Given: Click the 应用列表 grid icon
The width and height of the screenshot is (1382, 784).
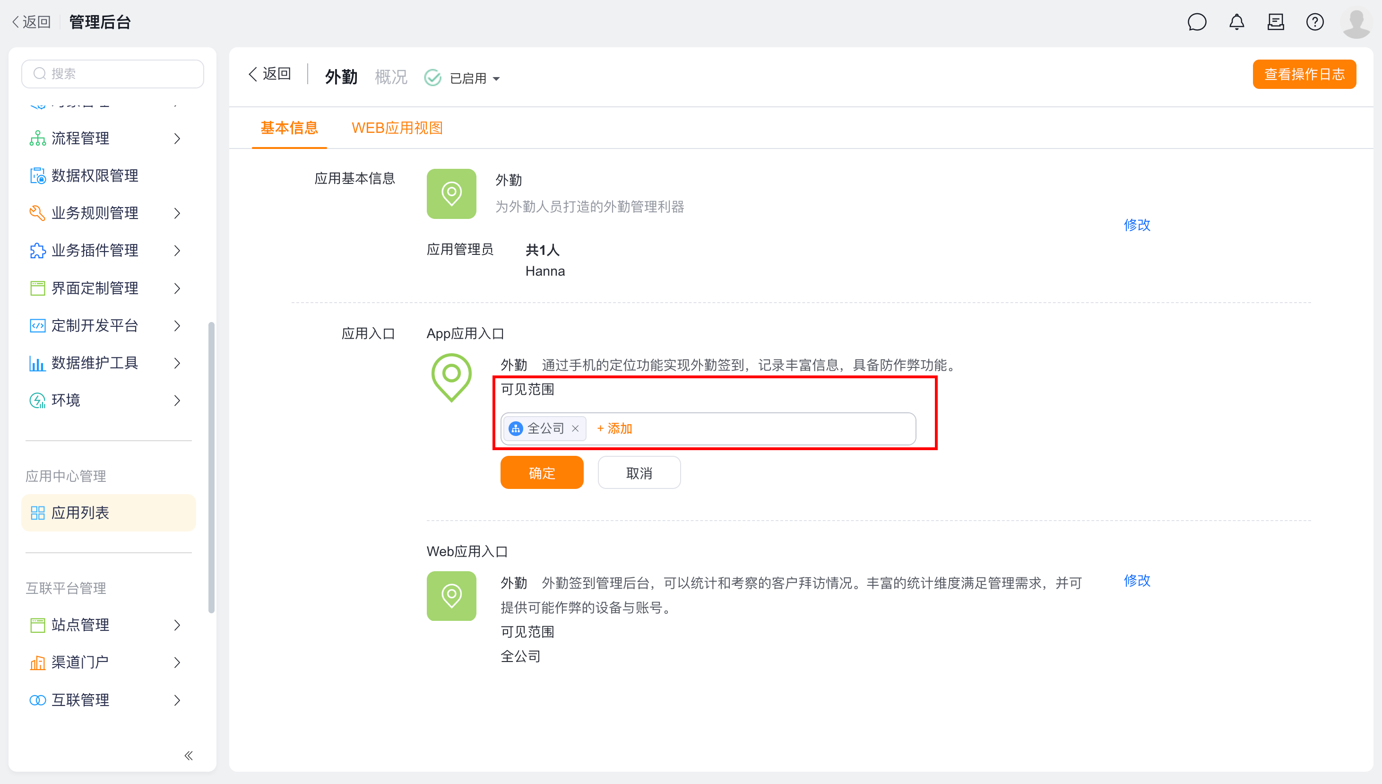Looking at the screenshot, I should click(x=38, y=513).
